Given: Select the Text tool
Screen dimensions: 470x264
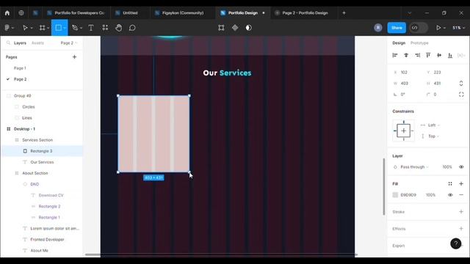Looking at the screenshot, I should (91, 28).
